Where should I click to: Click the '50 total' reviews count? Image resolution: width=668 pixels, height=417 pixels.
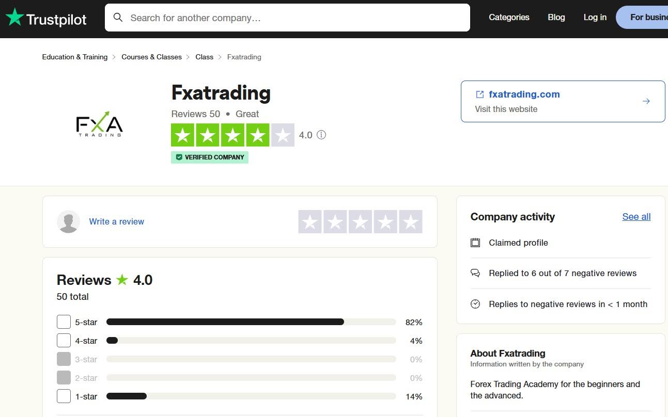[73, 297]
